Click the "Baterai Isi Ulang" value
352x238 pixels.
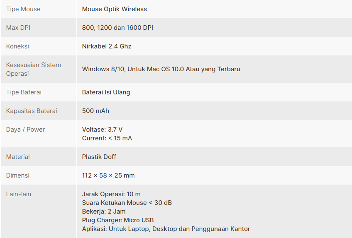pyautogui.click(x=106, y=92)
